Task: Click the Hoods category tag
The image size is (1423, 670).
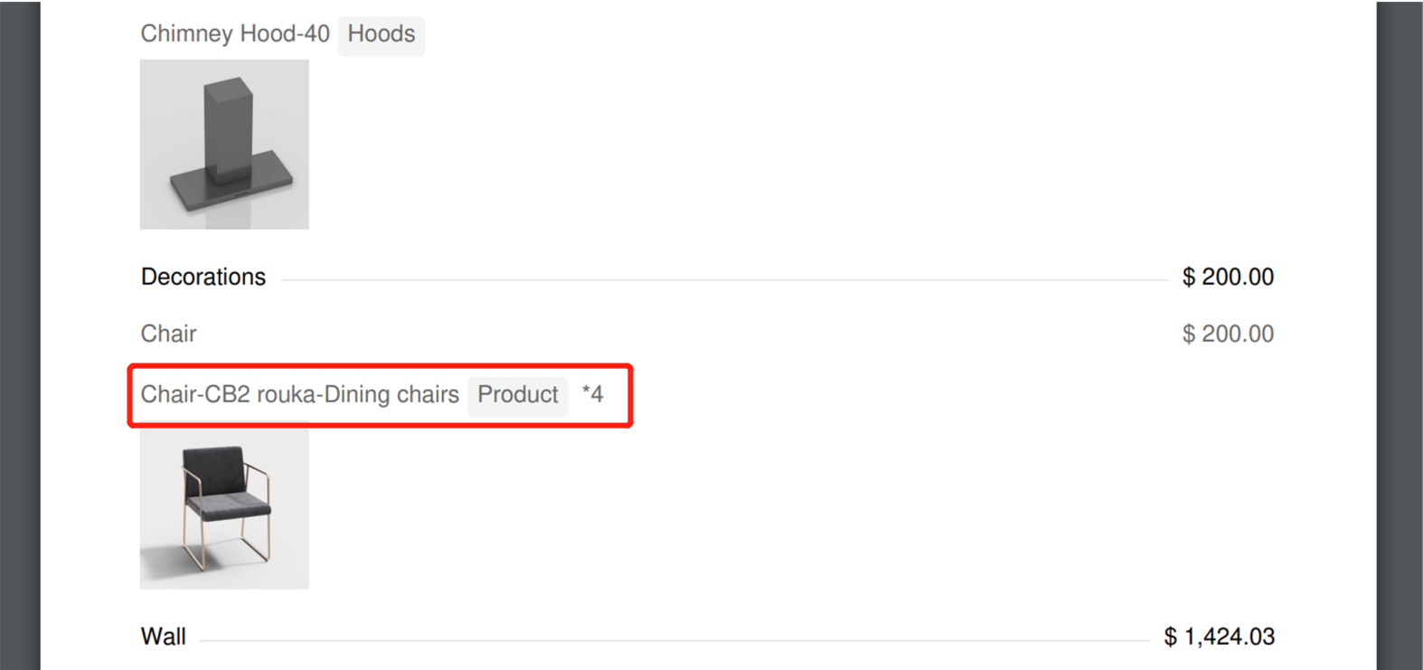Action: pos(381,34)
